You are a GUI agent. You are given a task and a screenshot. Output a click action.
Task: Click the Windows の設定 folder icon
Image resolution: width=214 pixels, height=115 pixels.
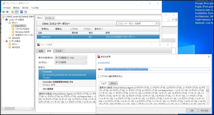tap(13, 32)
